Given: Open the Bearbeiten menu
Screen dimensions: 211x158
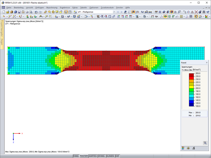Looking at the screenshot, I should pos(19,7).
